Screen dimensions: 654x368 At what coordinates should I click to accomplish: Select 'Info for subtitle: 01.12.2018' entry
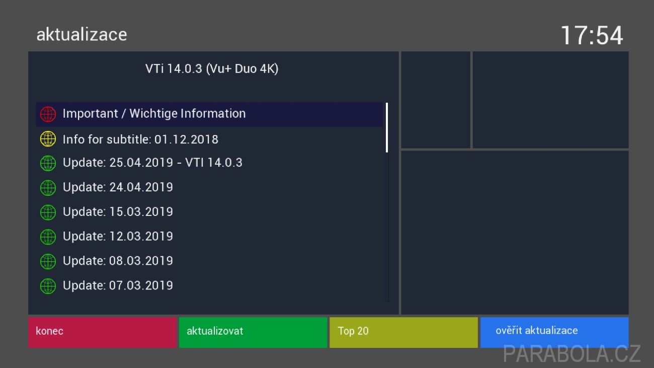[x=210, y=139]
